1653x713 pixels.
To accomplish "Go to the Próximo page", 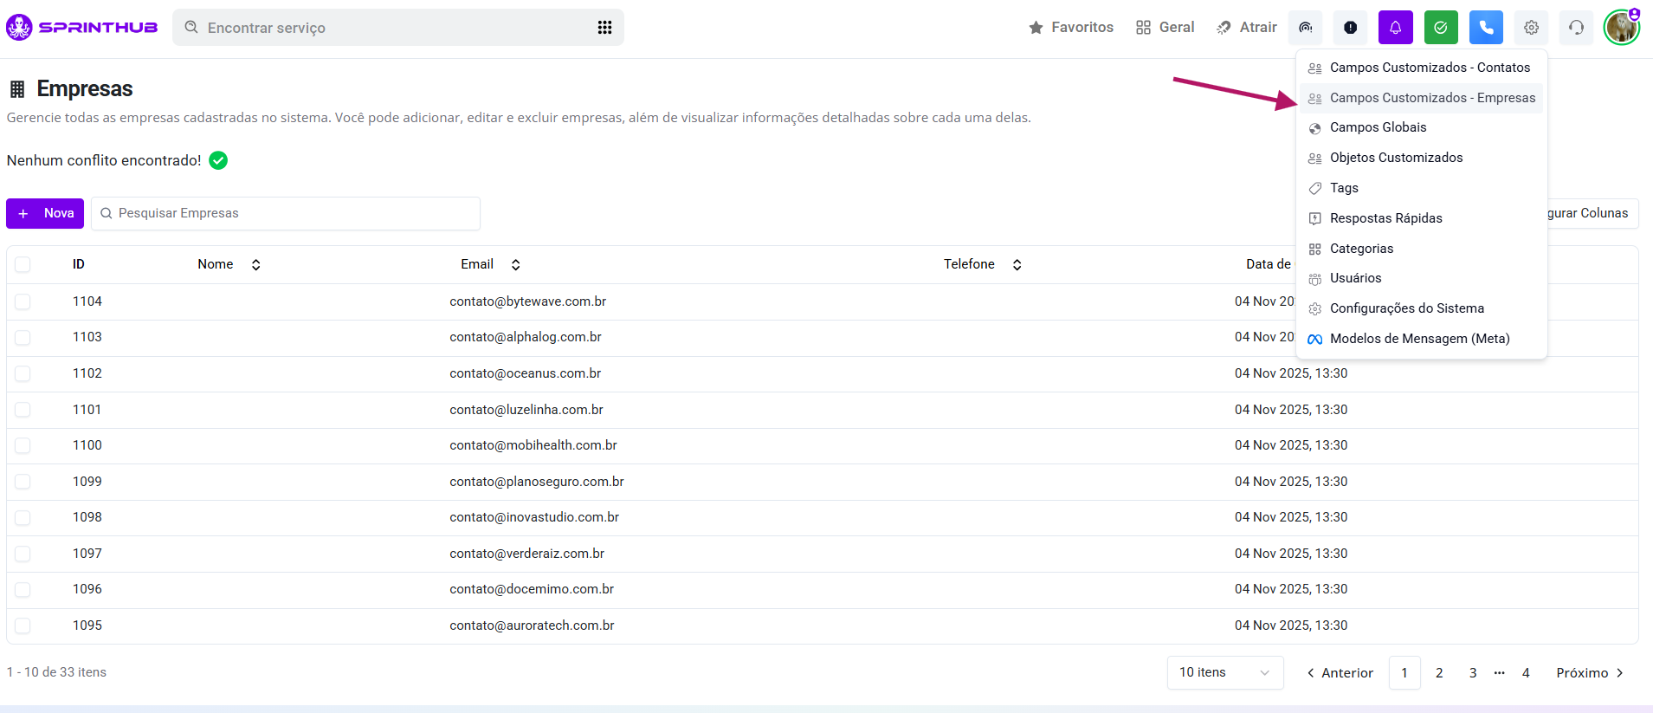I will point(1589,673).
